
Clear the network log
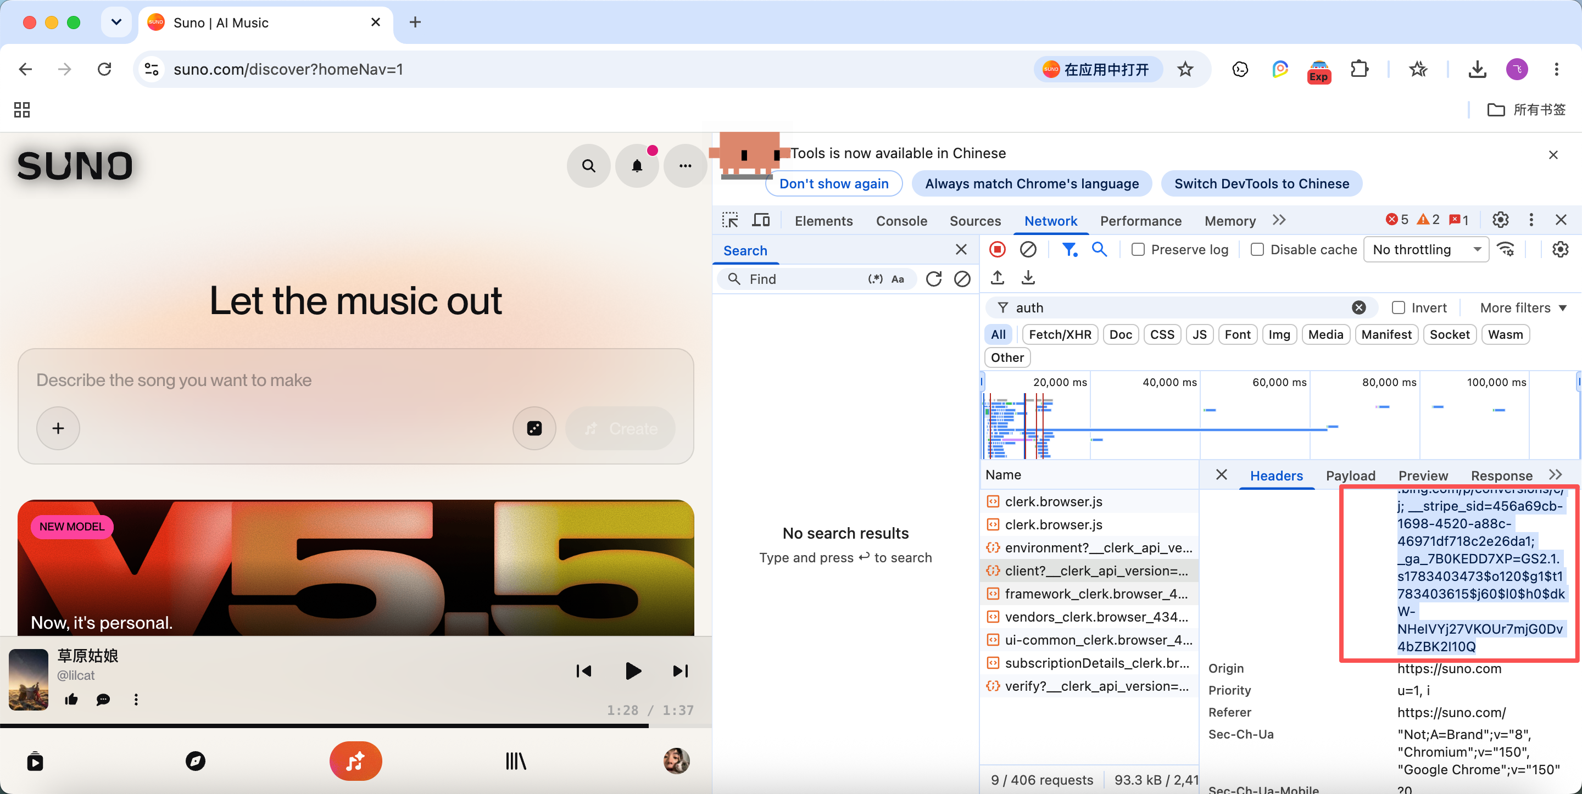(1028, 249)
